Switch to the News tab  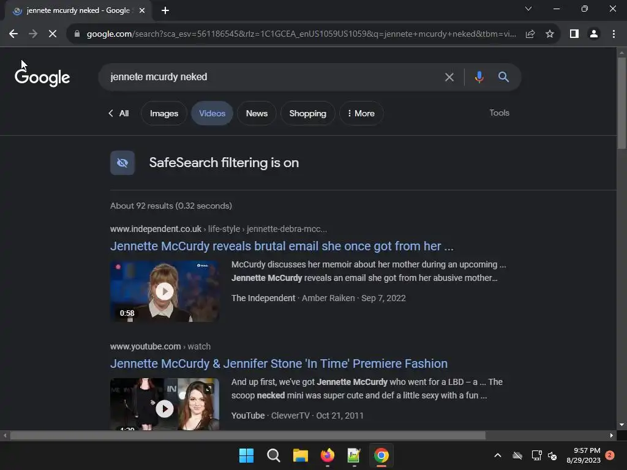[257, 113]
